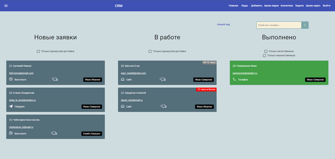
Task: Click Сайт label on Маслов Егор card
Action: tap(129, 80)
